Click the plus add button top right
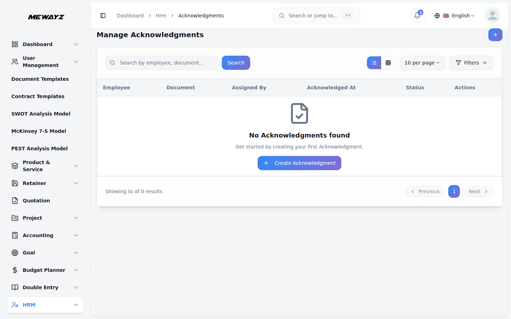Screen dimensions: 511x319 [x=495, y=35]
